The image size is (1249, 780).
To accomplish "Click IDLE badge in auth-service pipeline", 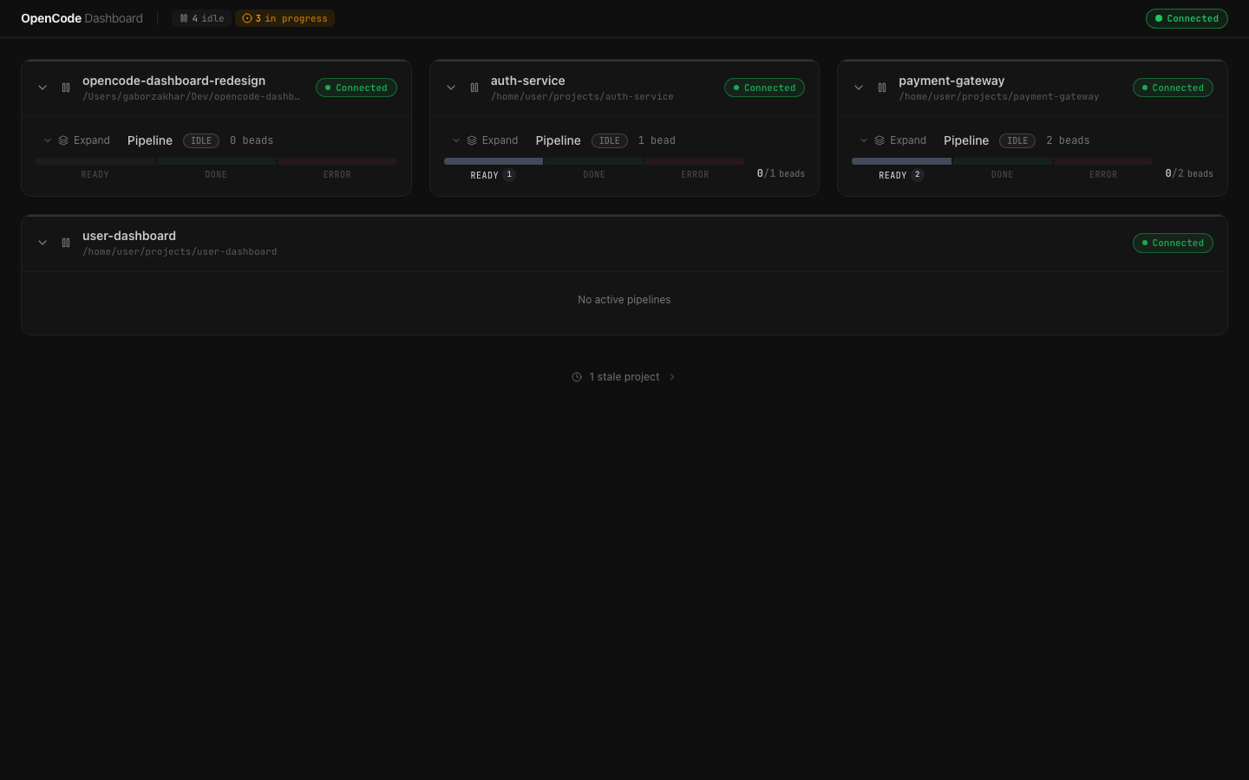I will click(610, 140).
